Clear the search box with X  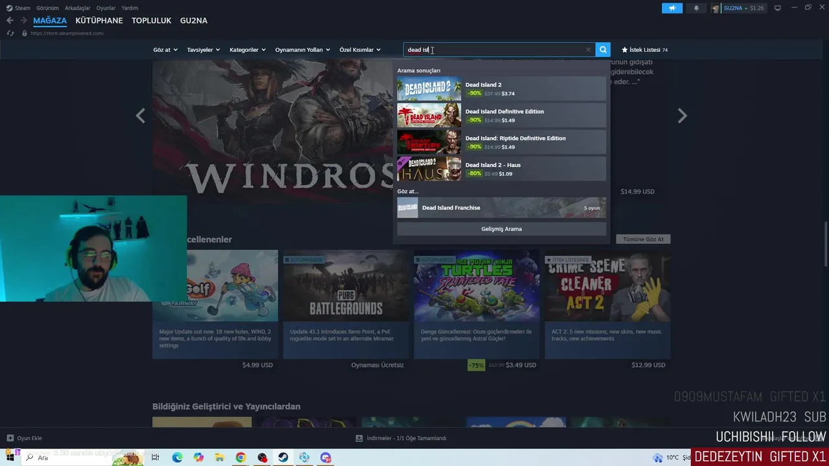pos(588,50)
